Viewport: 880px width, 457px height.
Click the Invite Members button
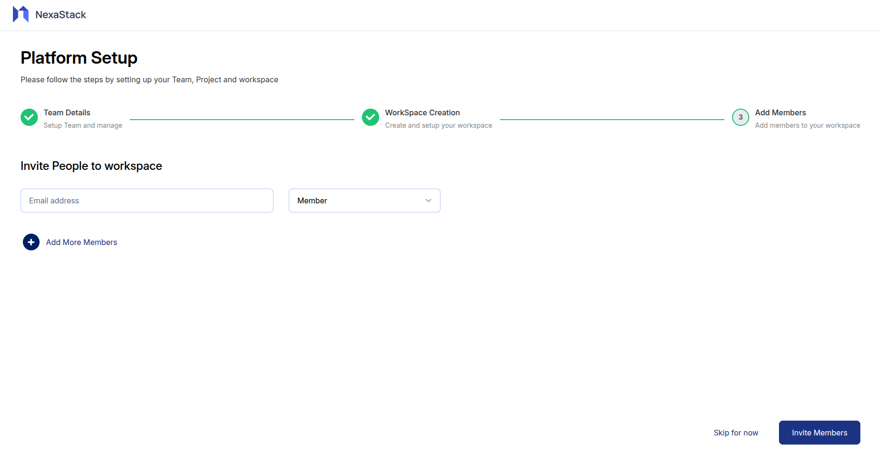[x=819, y=432]
